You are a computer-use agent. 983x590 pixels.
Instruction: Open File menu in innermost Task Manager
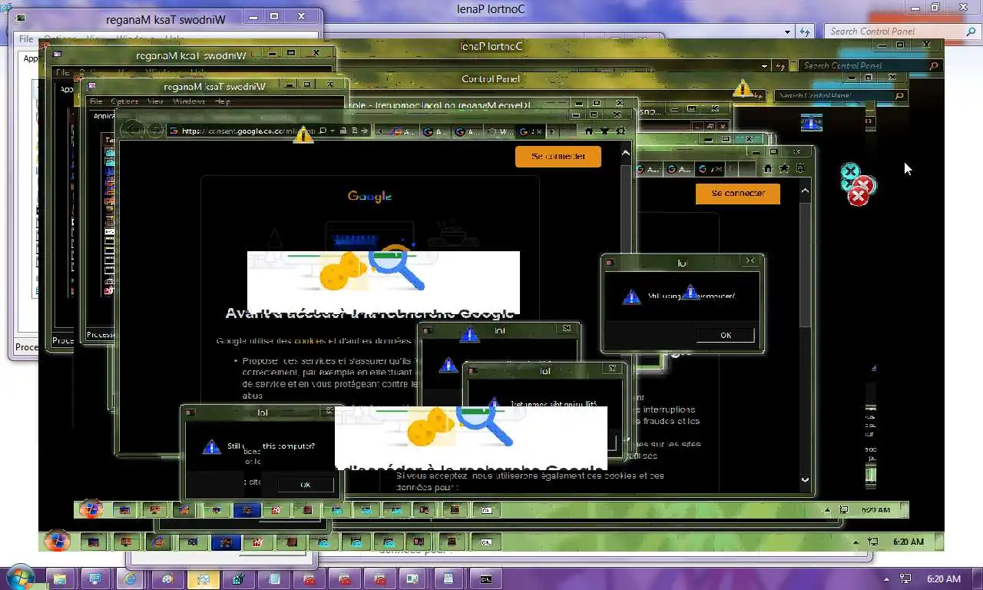(96, 101)
